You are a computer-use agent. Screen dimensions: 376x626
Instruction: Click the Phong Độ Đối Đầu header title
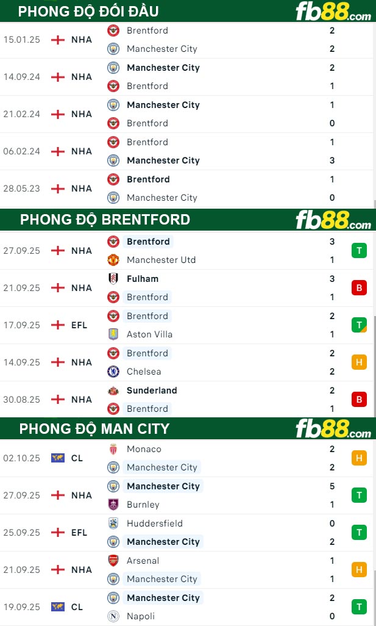(88, 11)
